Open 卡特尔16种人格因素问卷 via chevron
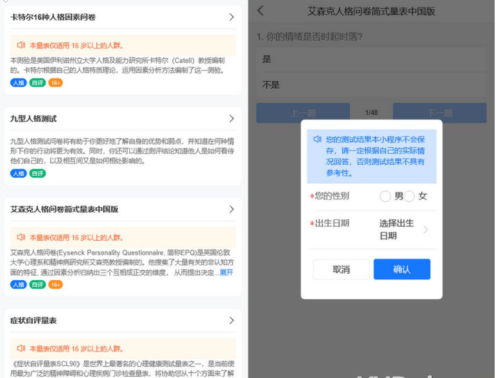The height and width of the screenshot is (378, 498). pyautogui.click(x=231, y=17)
